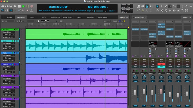Open the Tuner plug-in insert
The height and width of the screenshot is (108, 193).
[161, 24]
